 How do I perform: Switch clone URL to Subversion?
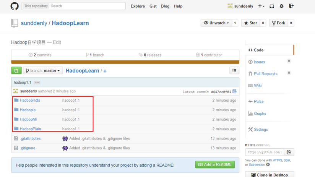click(257, 164)
